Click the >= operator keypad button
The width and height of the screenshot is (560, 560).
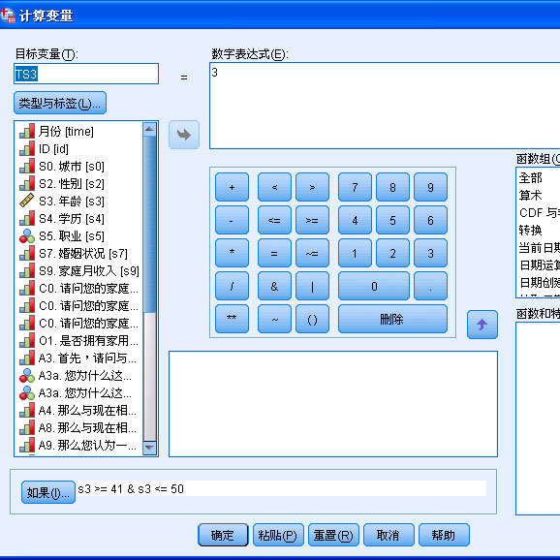pos(312,220)
